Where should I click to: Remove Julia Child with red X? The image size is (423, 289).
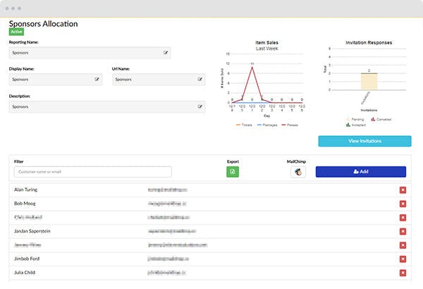tap(403, 273)
